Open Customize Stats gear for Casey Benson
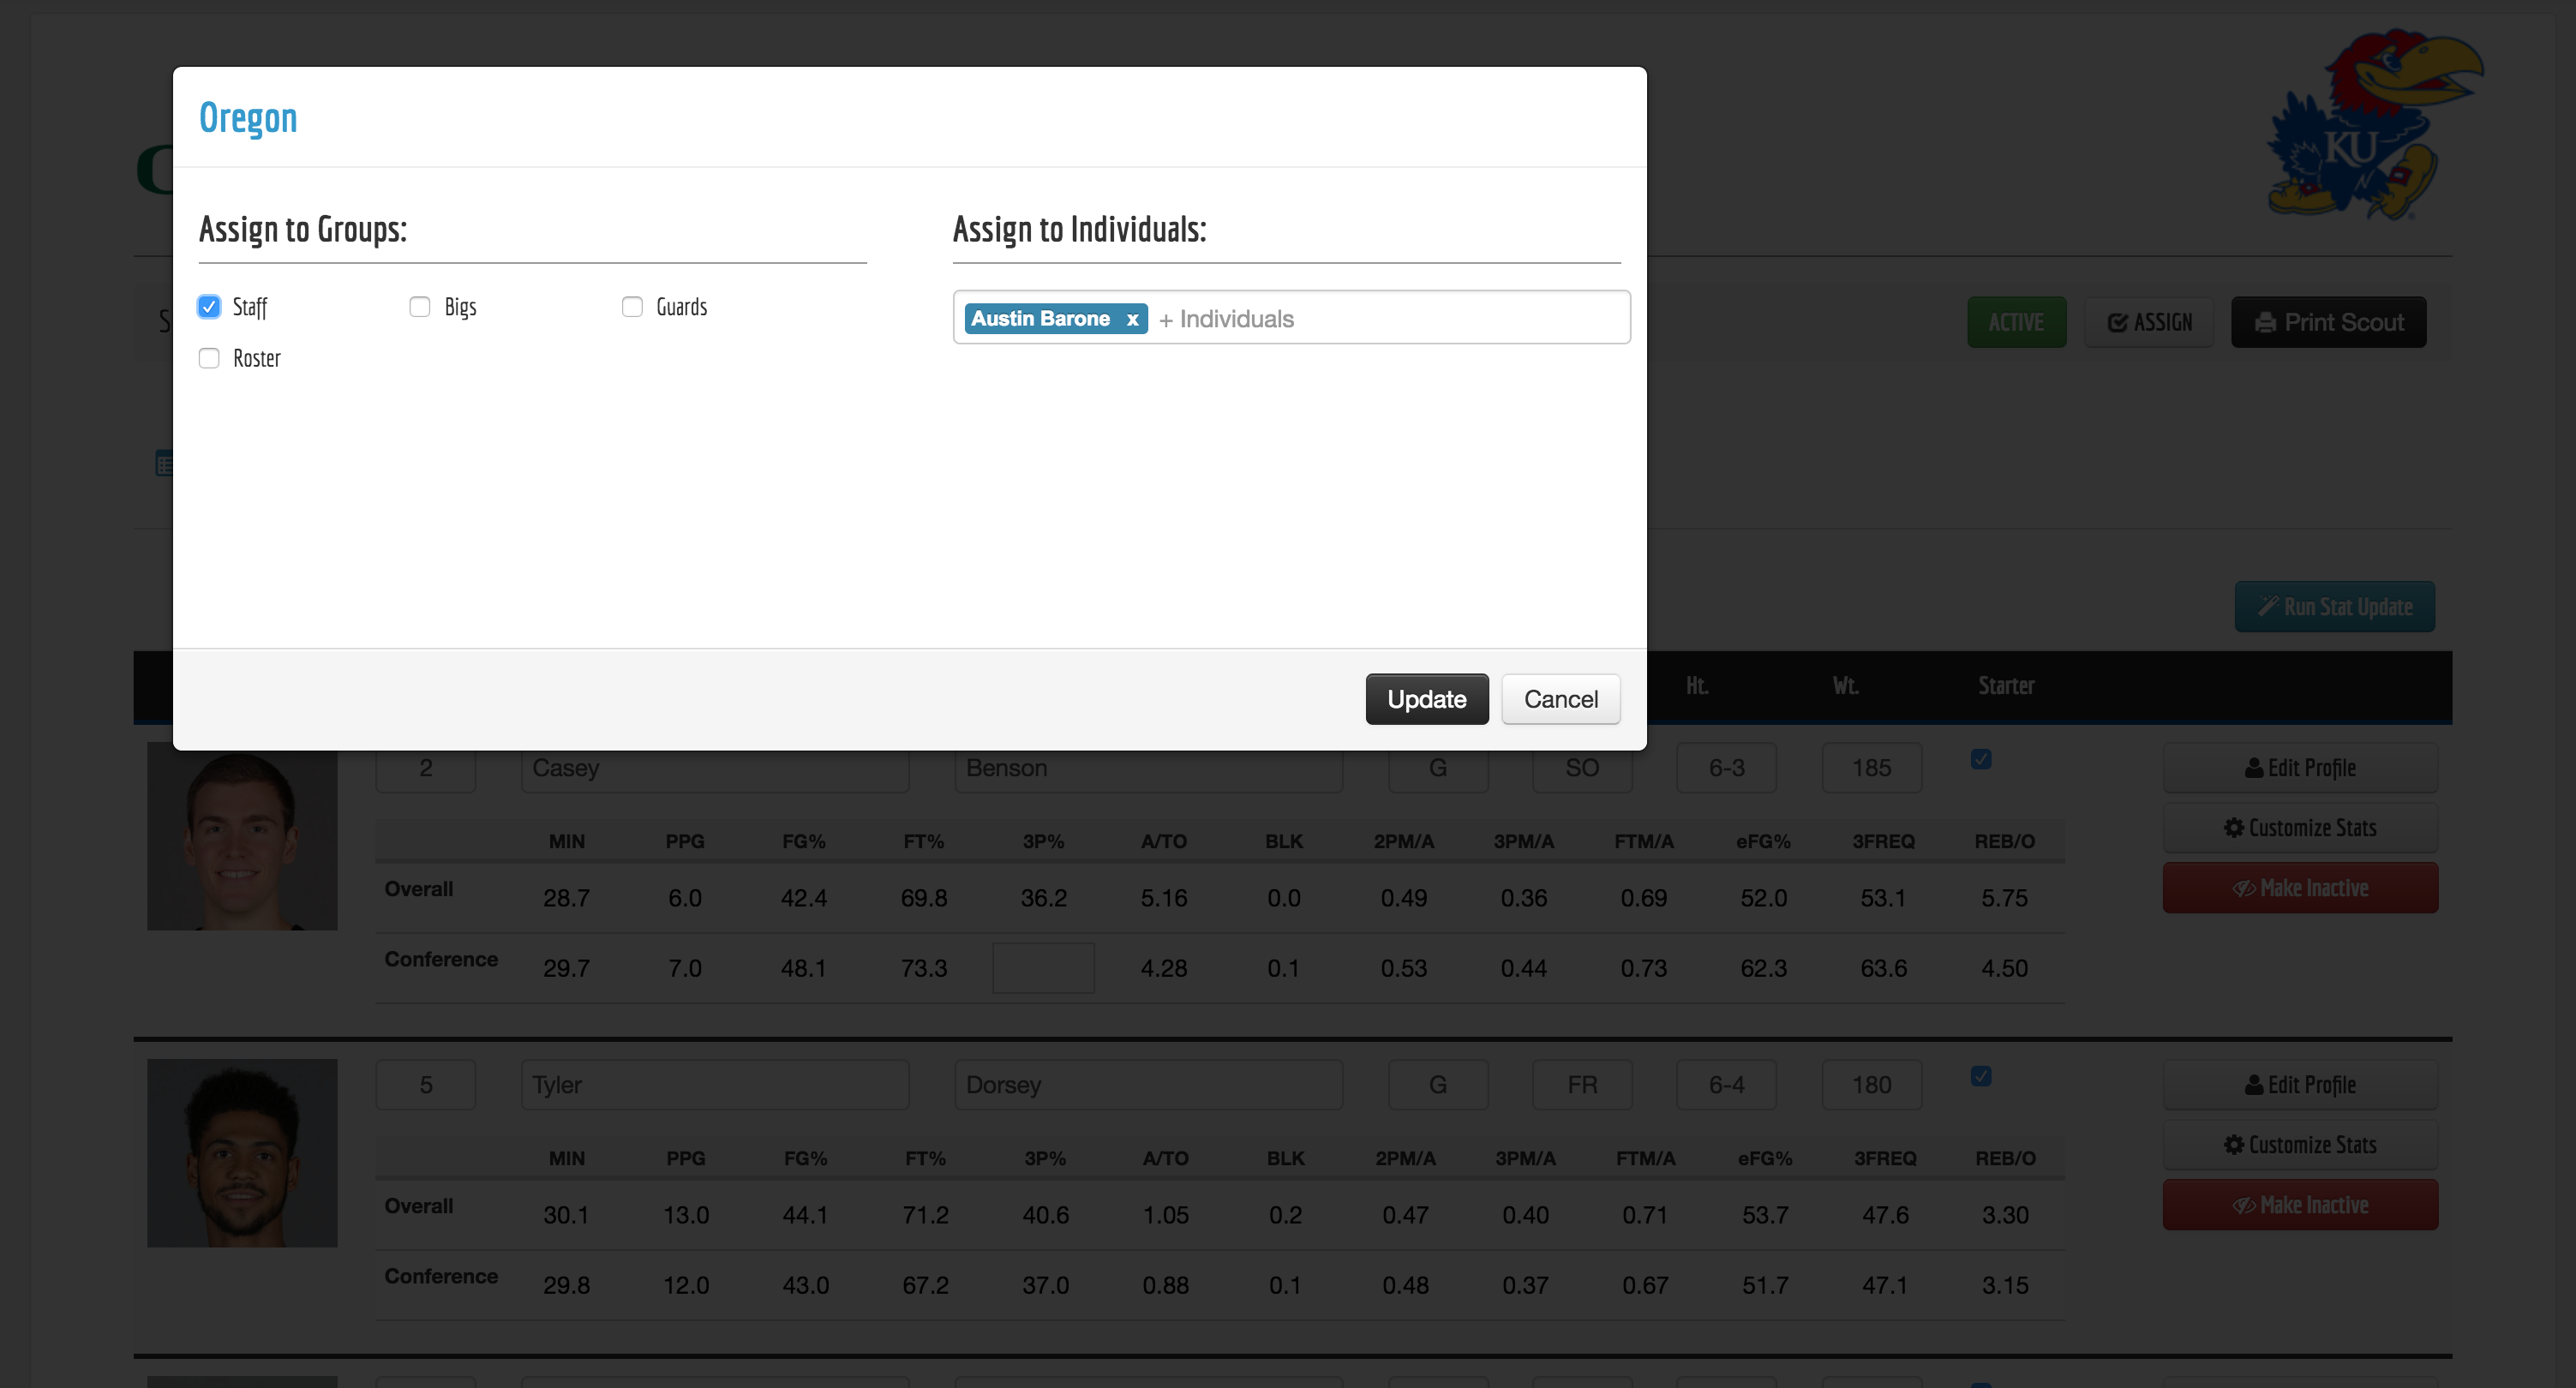The height and width of the screenshot is (1388, 2576). 2299,828
